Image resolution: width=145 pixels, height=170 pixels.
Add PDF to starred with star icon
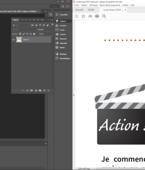83,16
